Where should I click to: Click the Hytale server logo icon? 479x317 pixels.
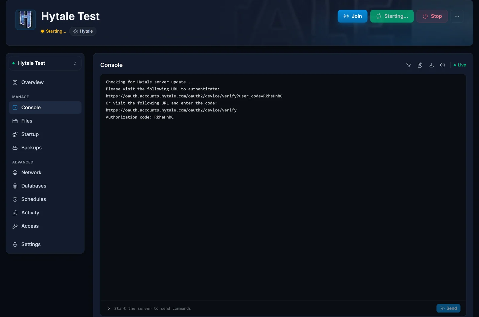pos(26,20)
